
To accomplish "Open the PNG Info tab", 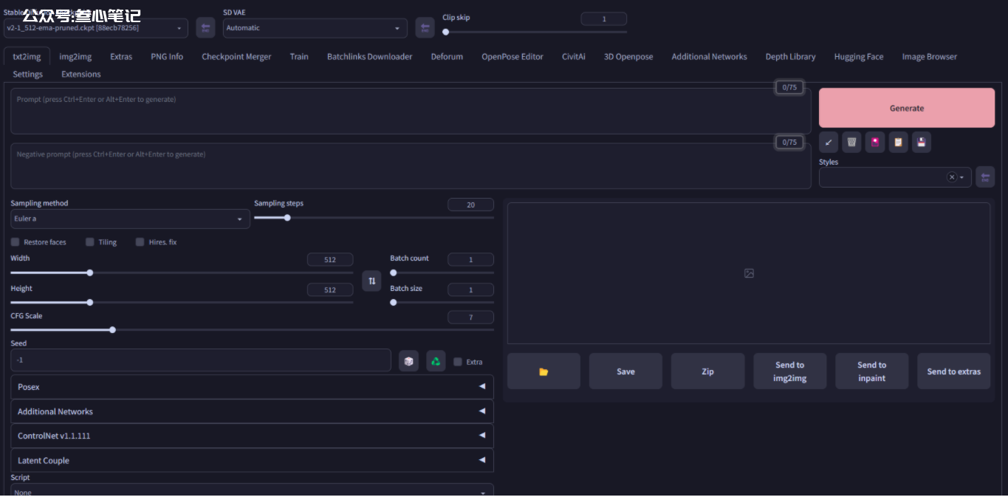I will click(x=167, y=56).
